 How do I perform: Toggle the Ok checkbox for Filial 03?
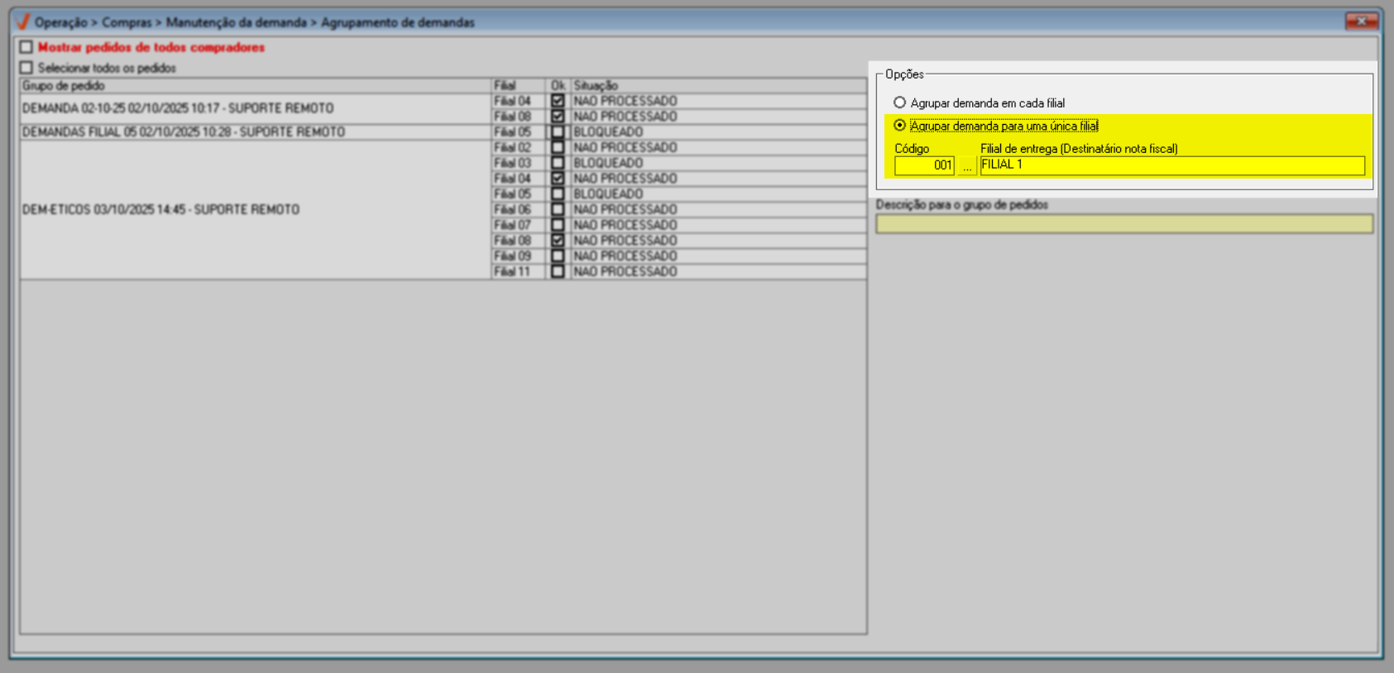coord(558,163)
